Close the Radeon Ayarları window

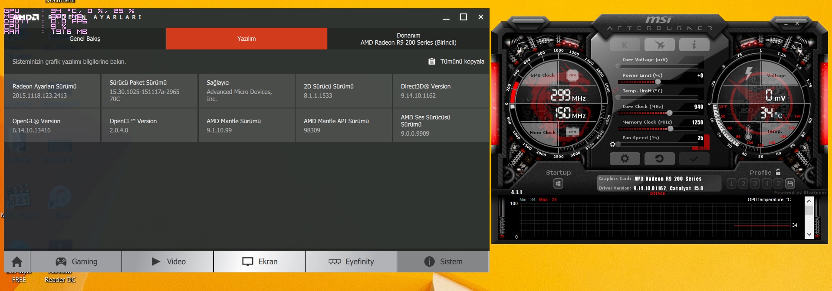click(x=481, y=17)
